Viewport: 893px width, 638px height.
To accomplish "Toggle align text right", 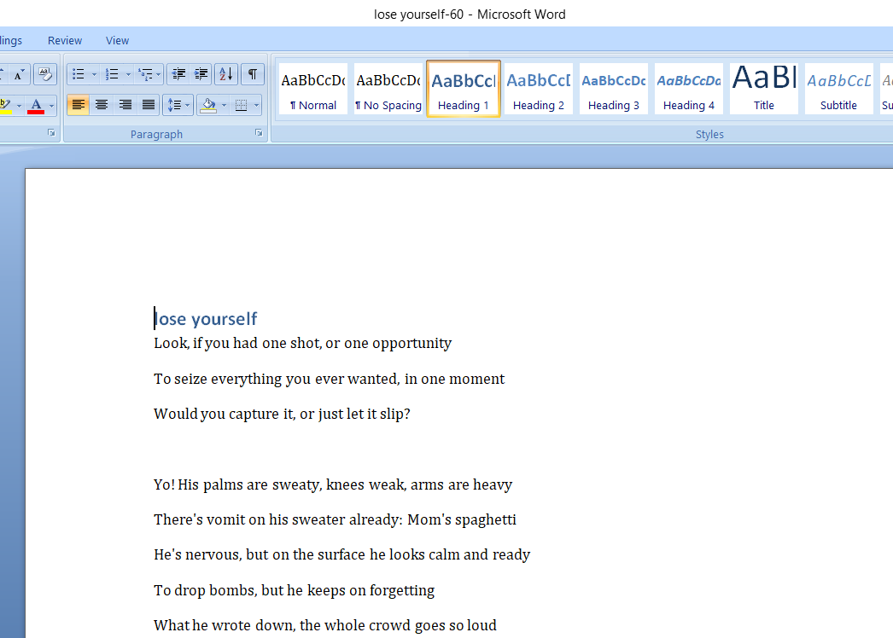I will coord(125,105).
